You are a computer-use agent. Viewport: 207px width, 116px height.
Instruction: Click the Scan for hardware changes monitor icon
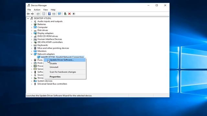[x=60, y=14]
